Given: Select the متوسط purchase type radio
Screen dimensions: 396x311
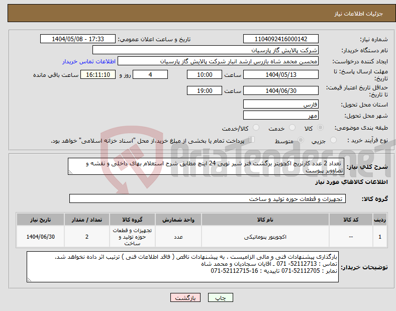Looking at the screenshot, I should pos(301,140).
